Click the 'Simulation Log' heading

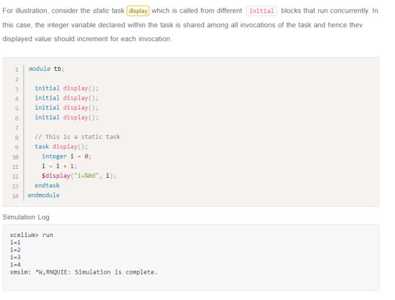pos(26,217)
